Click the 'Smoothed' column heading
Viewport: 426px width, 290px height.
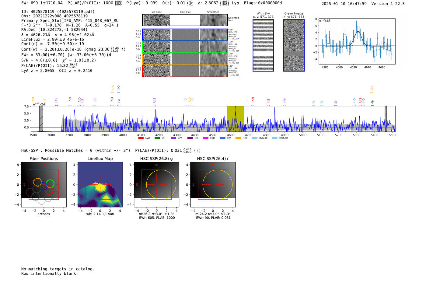(x=213, y=12)
